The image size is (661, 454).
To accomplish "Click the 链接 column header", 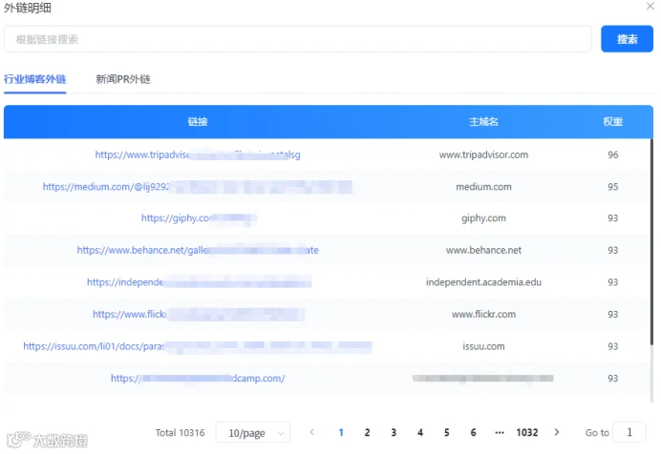I will click(x=198, y=121).
